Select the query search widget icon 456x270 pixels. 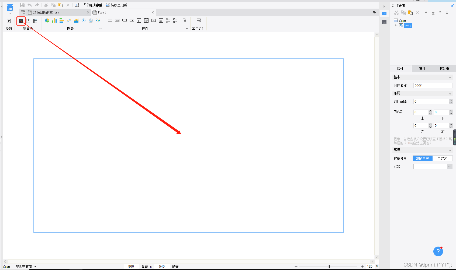(x=185, y=20)
